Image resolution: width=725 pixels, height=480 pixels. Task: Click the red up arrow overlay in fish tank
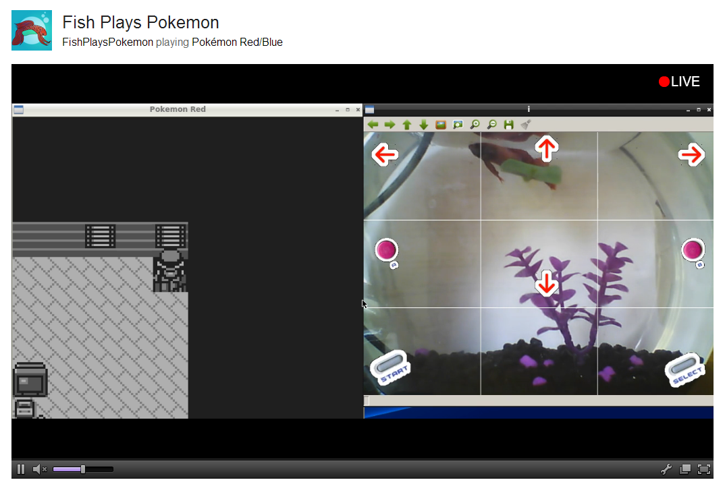(x=547, y=149)
